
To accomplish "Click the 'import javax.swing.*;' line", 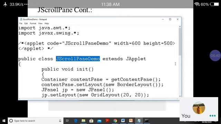I will (49, 33).
